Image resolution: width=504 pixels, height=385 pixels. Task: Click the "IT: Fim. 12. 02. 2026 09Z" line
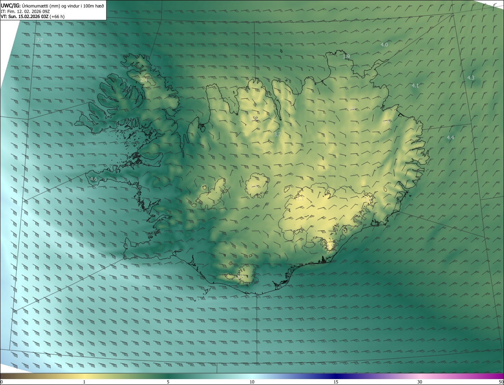[25, 11]
